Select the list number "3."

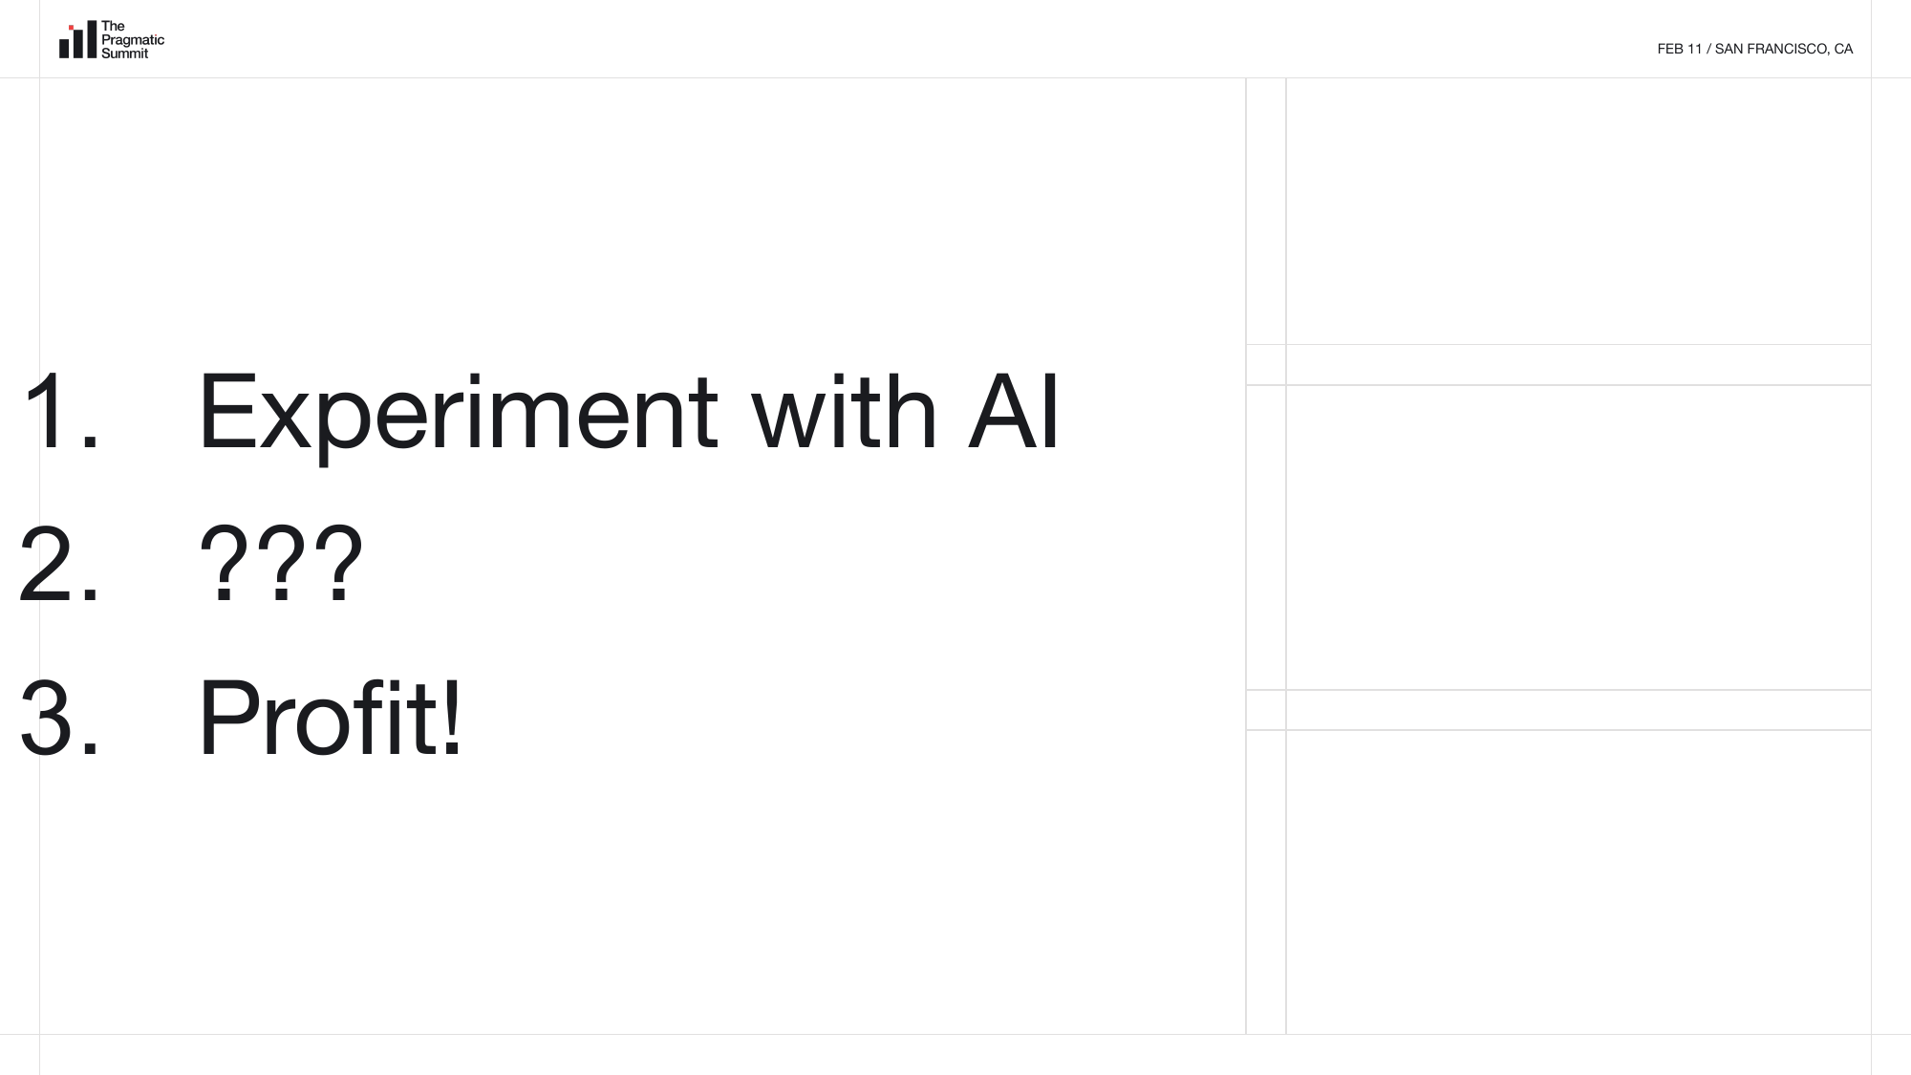(x=59, y=718)
